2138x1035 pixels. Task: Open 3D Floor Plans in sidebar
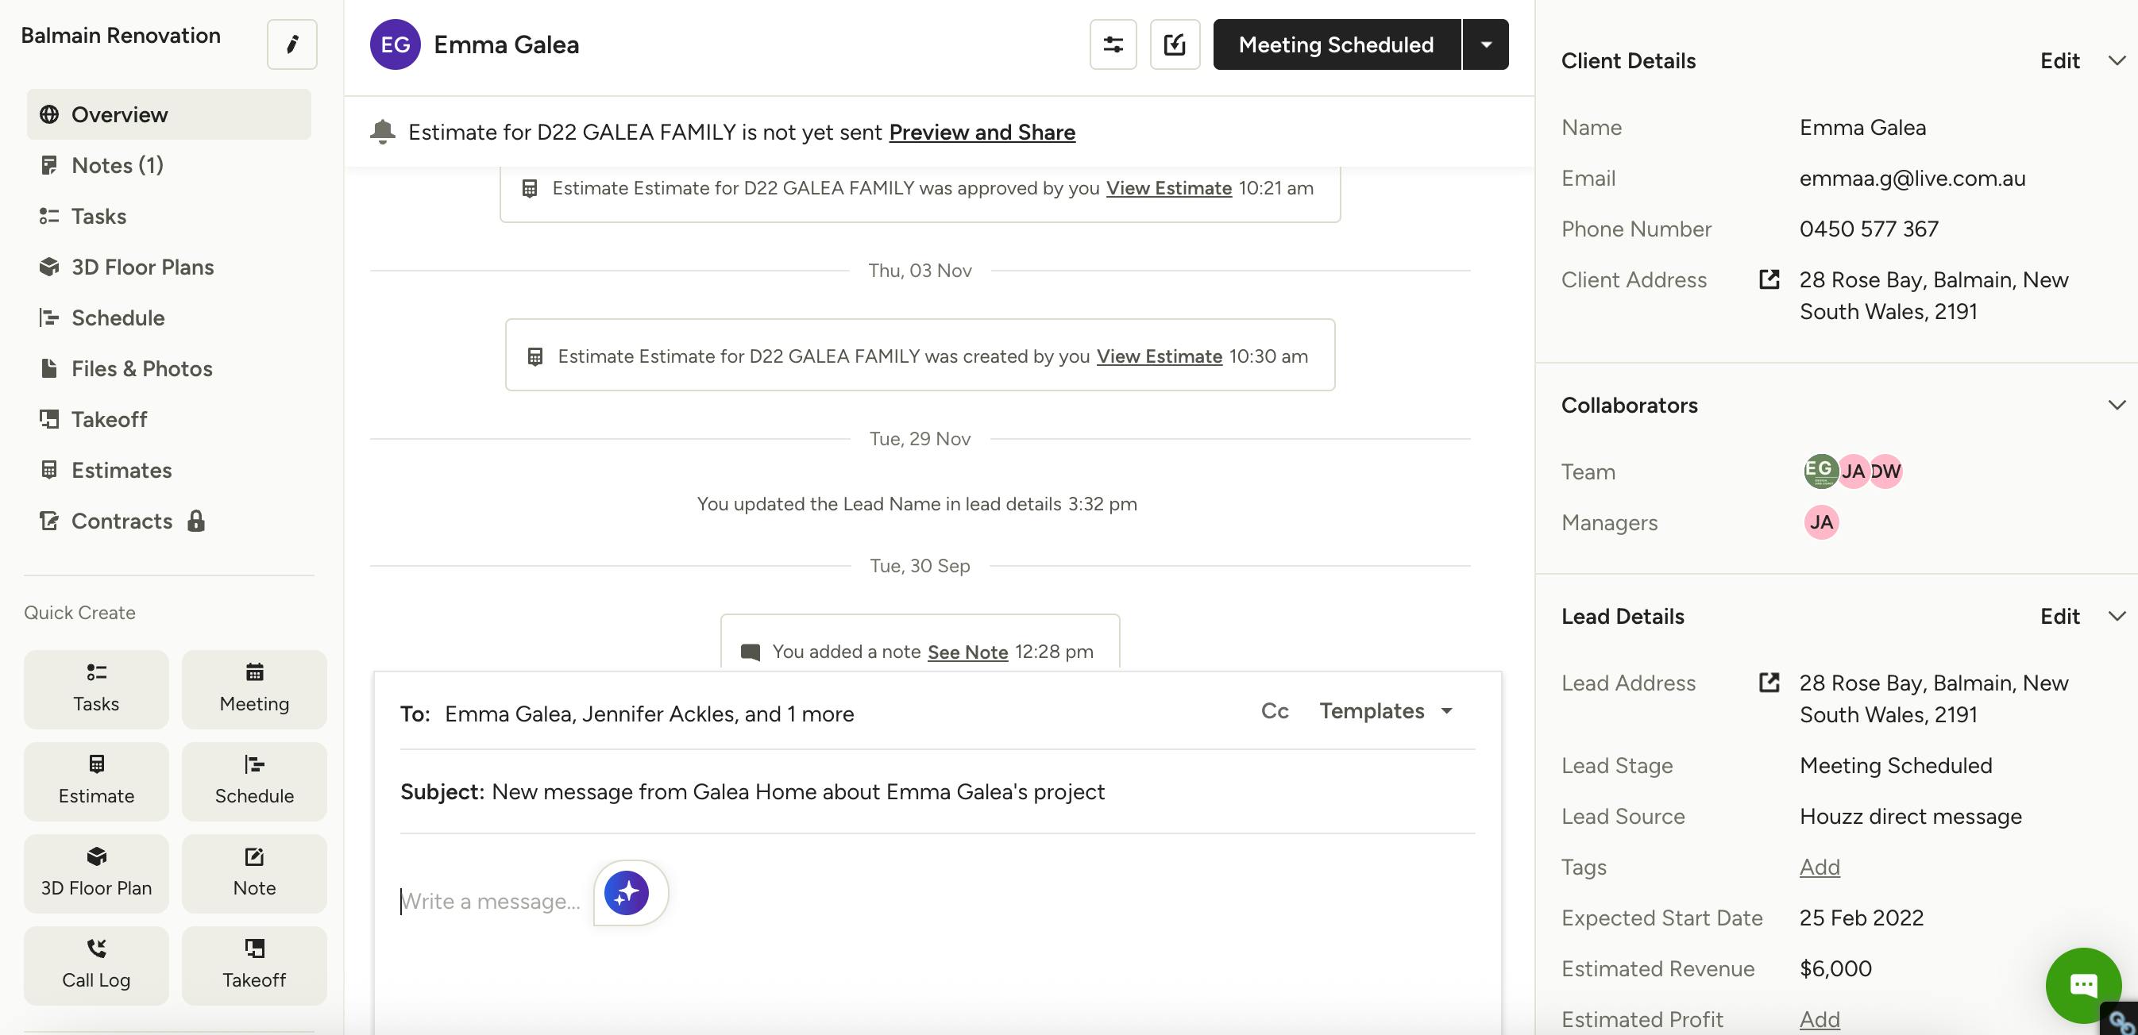[x=169, y=267]
